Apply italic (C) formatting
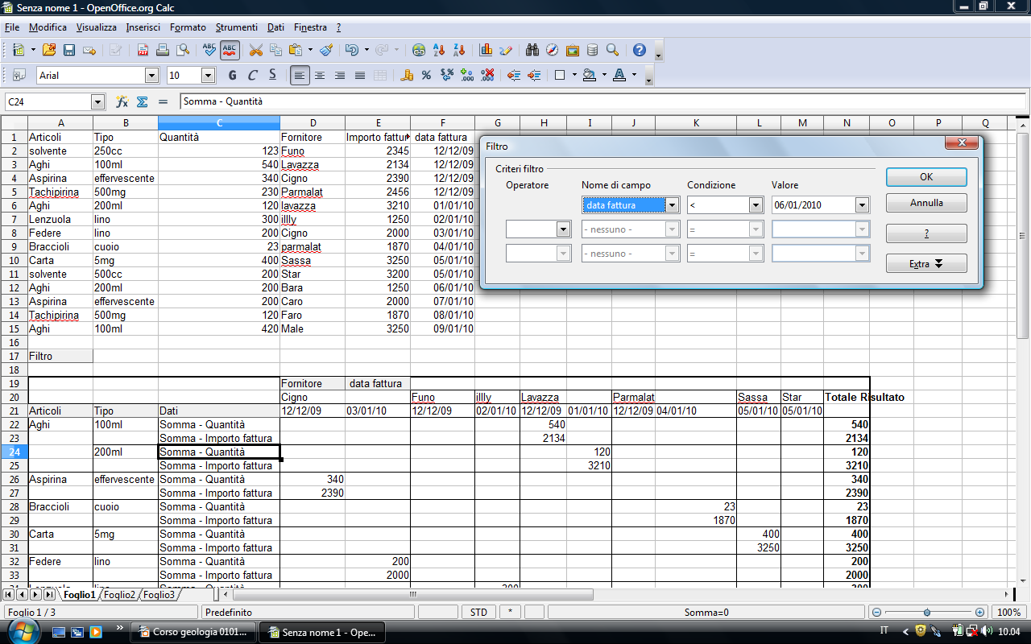Viewport: 1031px width, 644px height. pyautogui.click(x=252, y=75)
